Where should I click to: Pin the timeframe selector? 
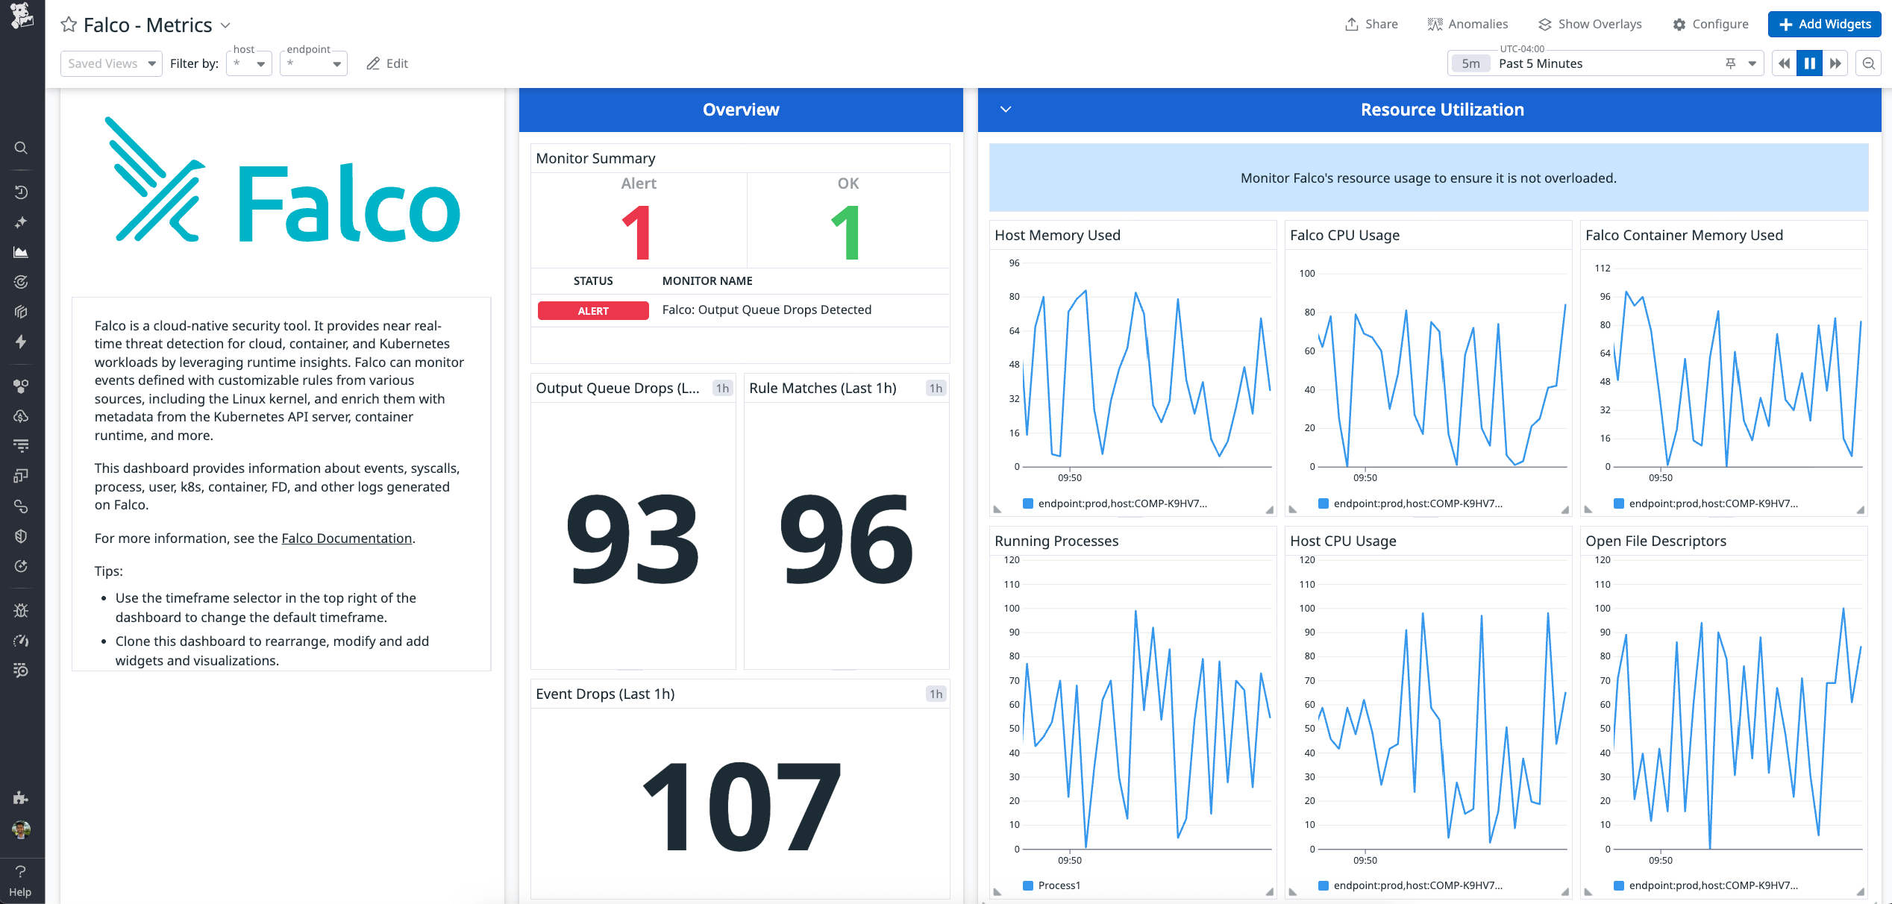pyautogui.click(x=1729, y=63)
